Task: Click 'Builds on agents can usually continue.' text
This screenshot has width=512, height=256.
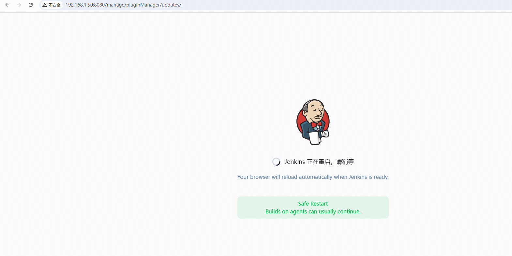Action: coord(313,211)
